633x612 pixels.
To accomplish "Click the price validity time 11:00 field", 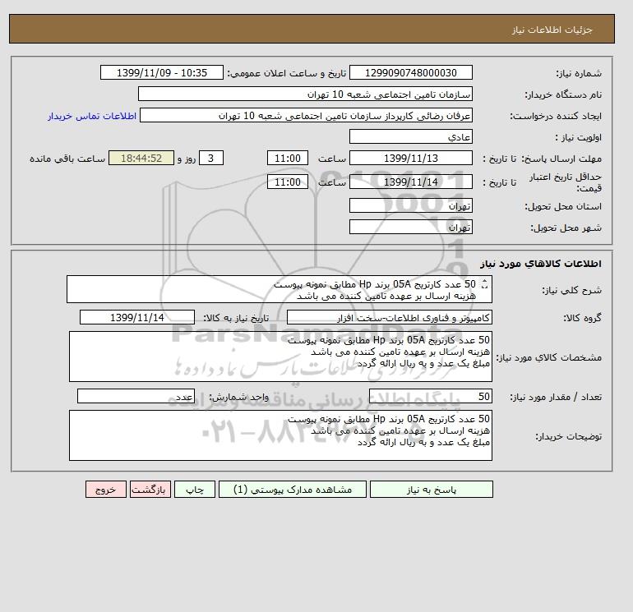I will [288, 182].
